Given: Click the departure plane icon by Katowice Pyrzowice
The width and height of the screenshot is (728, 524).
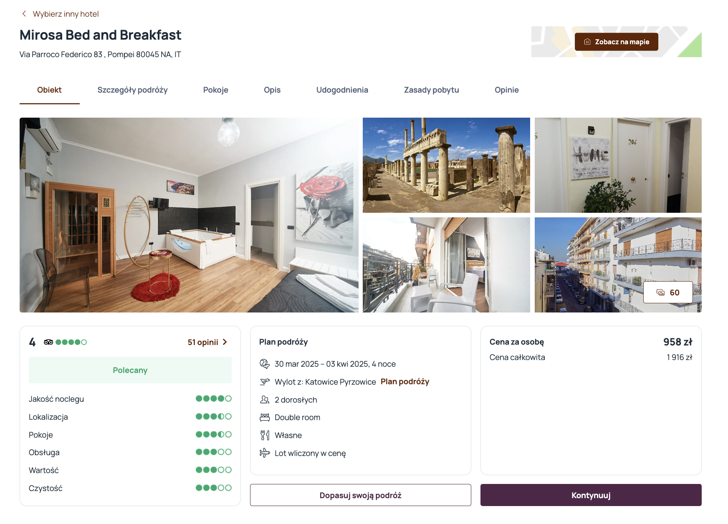Looking at the screenshot, I should [x=265, y=382].
